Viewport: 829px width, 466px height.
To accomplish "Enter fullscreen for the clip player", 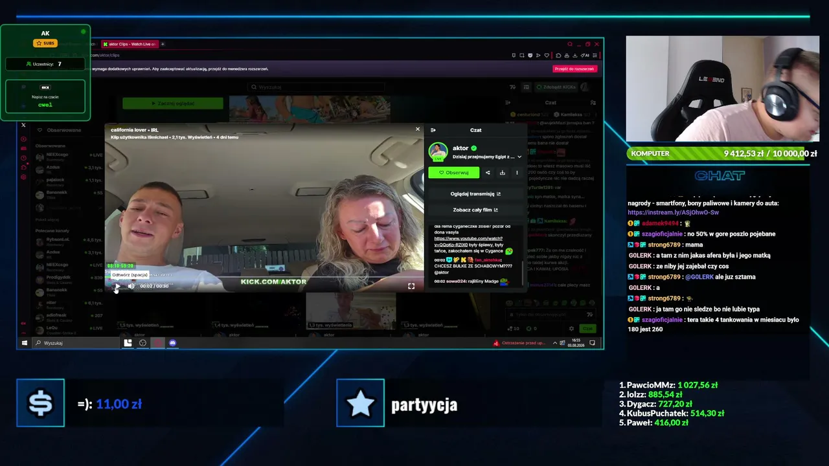I will point(411,286).
